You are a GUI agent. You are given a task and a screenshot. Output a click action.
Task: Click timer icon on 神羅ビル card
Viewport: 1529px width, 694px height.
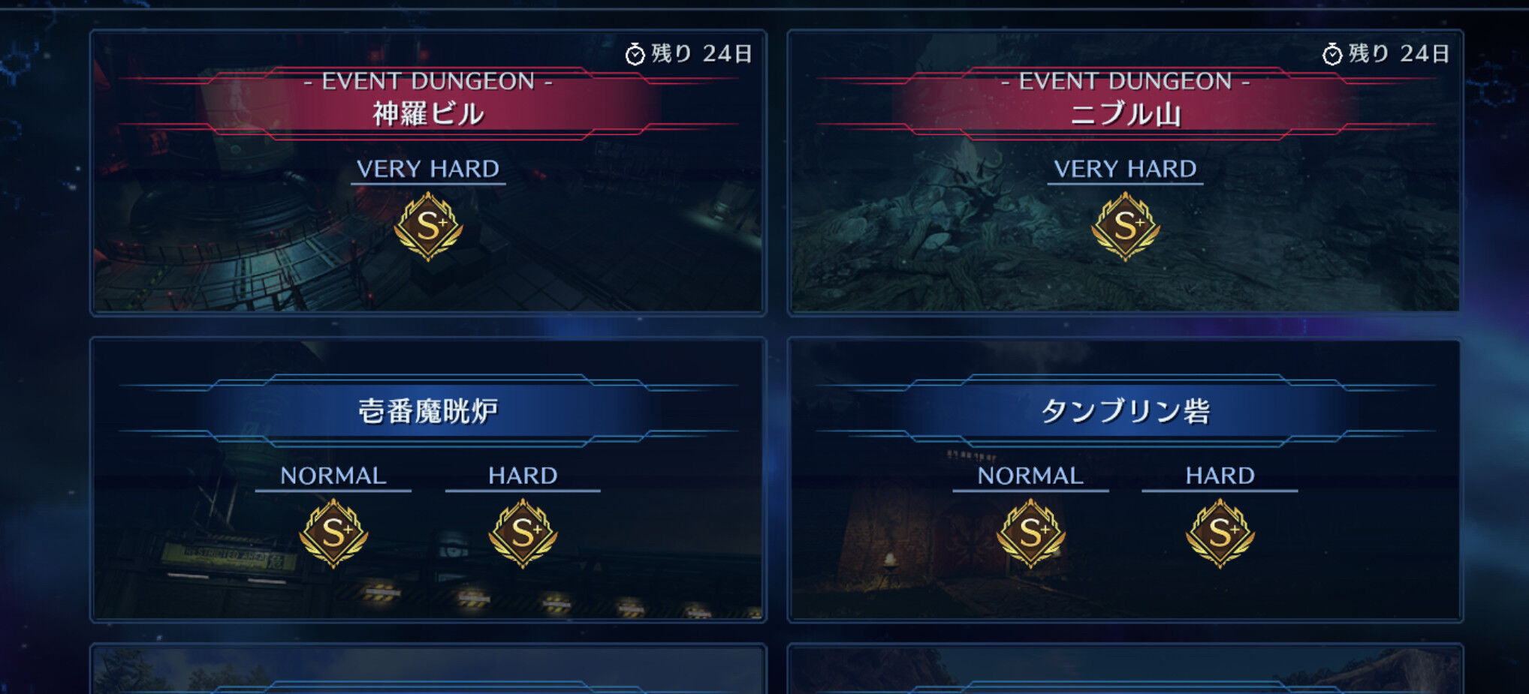click(x=635, y=54)
